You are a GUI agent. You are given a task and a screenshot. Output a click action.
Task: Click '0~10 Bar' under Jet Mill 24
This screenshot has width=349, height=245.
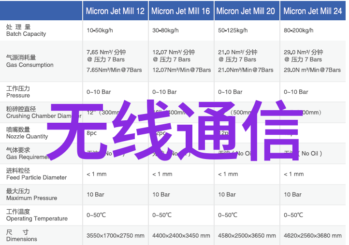tap(296, 92)
